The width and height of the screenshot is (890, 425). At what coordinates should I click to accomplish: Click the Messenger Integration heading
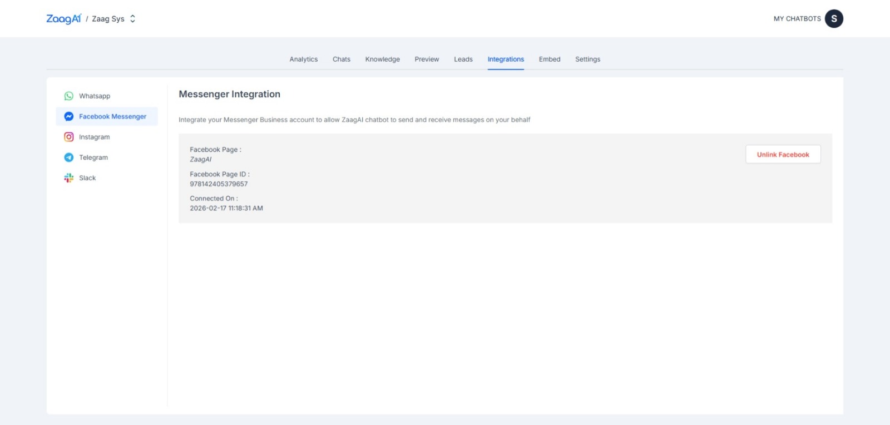pos(230,94)
